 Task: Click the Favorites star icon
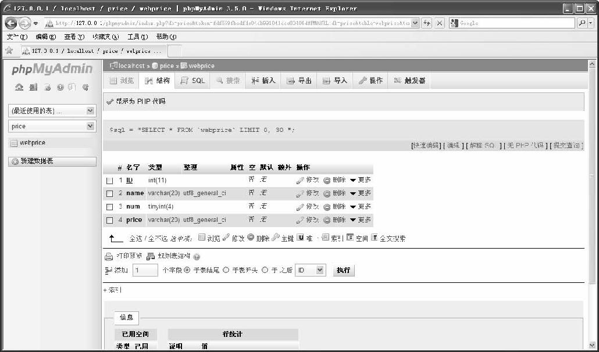click(9, 51)
